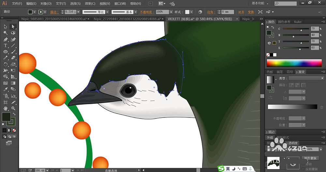Select the Hand tool
This screenshot has height=172, width=326.
6,108
